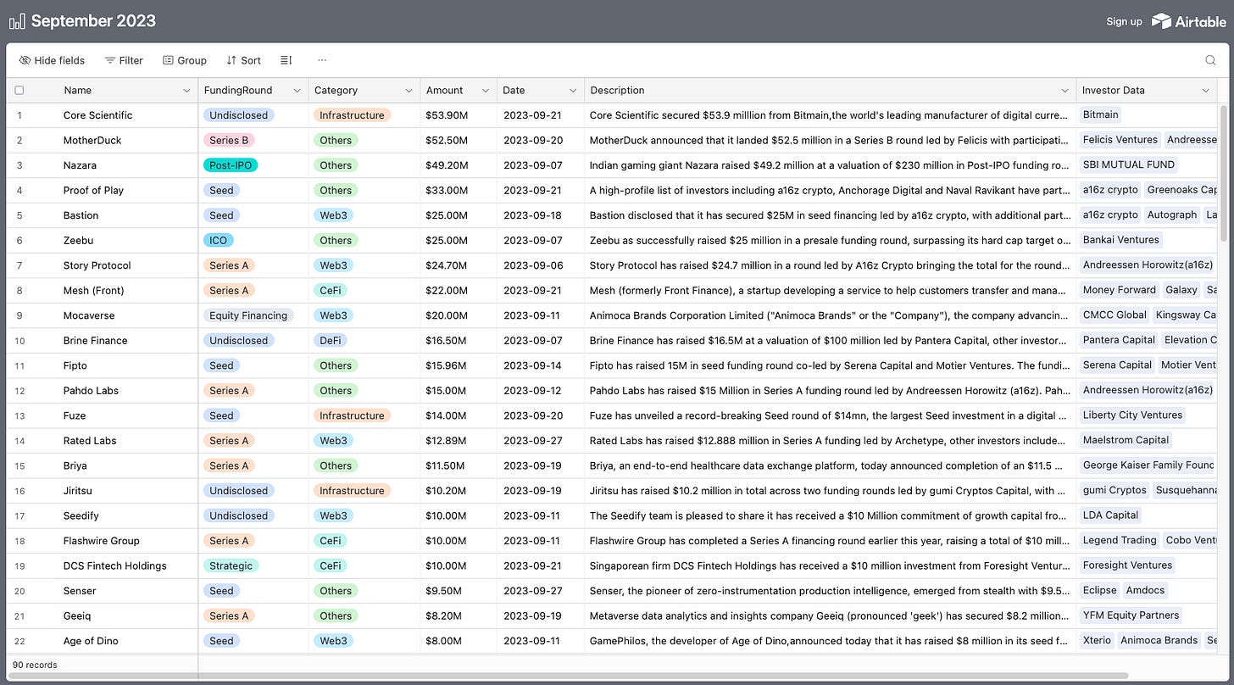Click the September 2023 title
This screenshot has height=685, width=1234.
click(x=93, y=21)
